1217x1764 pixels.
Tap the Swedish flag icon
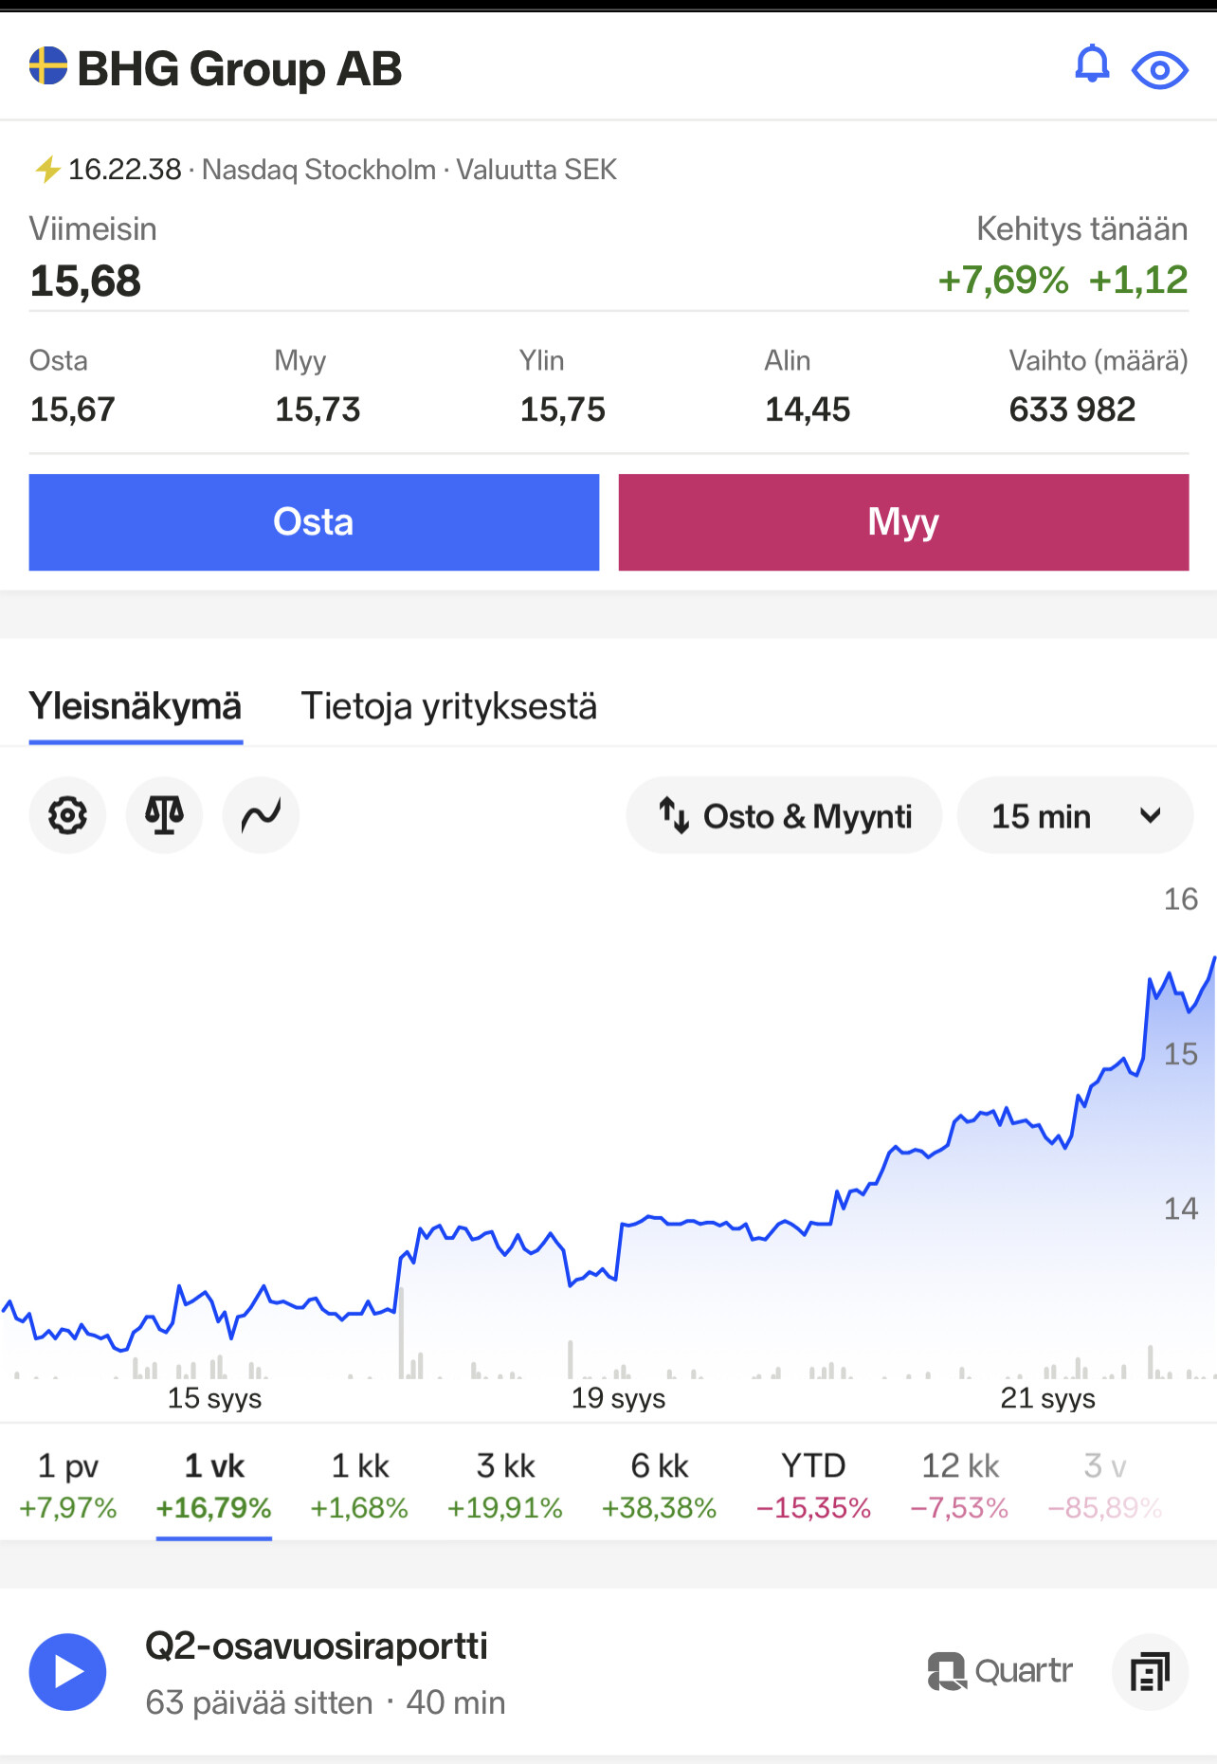48,66
